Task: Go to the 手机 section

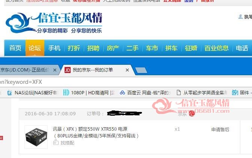Action: [x=54, y=48]
